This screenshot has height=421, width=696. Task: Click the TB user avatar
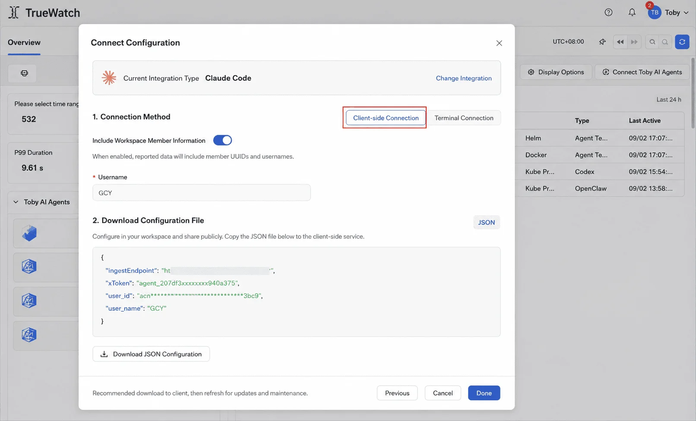[x=655, y=13]
